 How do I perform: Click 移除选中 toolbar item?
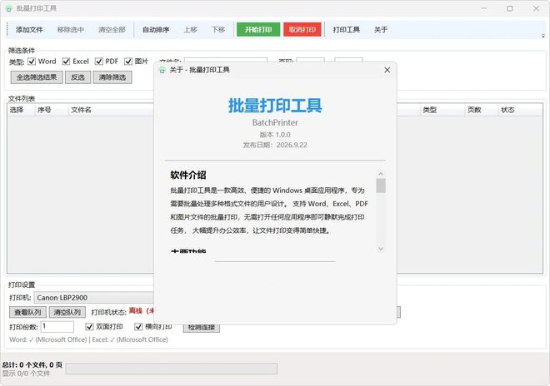(71, 30)
